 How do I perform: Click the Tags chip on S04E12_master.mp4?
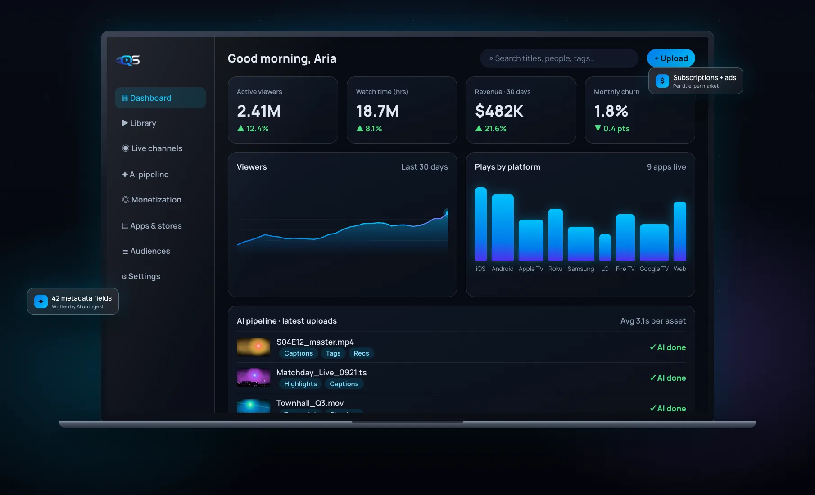click(x=333, y=353)
